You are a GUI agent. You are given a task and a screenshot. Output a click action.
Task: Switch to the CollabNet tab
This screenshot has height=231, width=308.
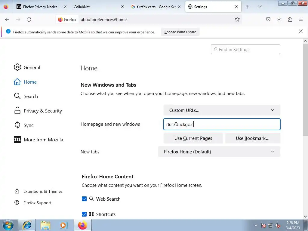coord(98,7)
